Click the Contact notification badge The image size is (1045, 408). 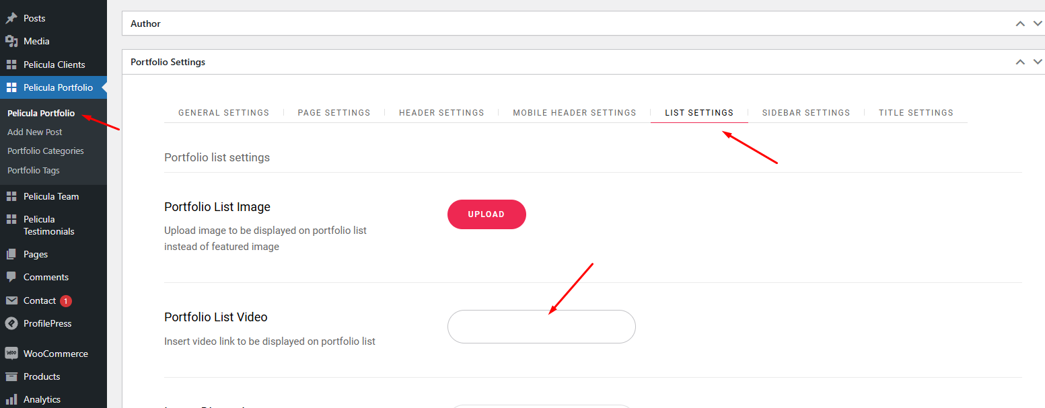(66, 300)
